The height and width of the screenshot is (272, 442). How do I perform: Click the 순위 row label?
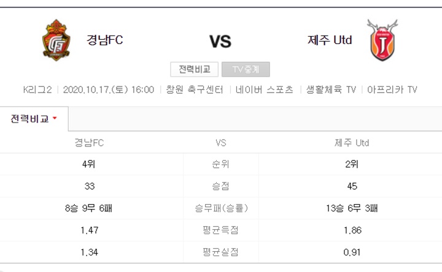click(221, 164)
